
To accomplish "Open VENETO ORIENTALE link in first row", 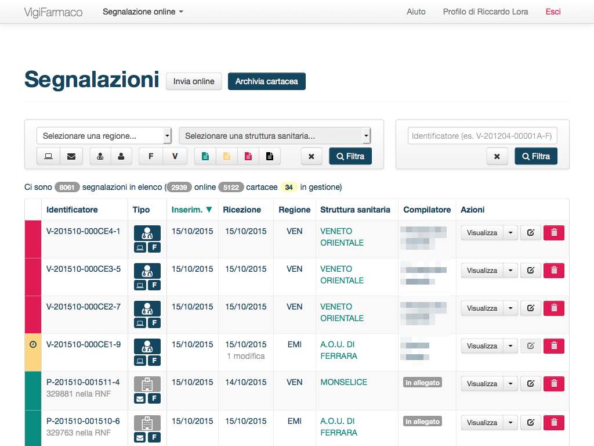I will (x=342, y=237).
